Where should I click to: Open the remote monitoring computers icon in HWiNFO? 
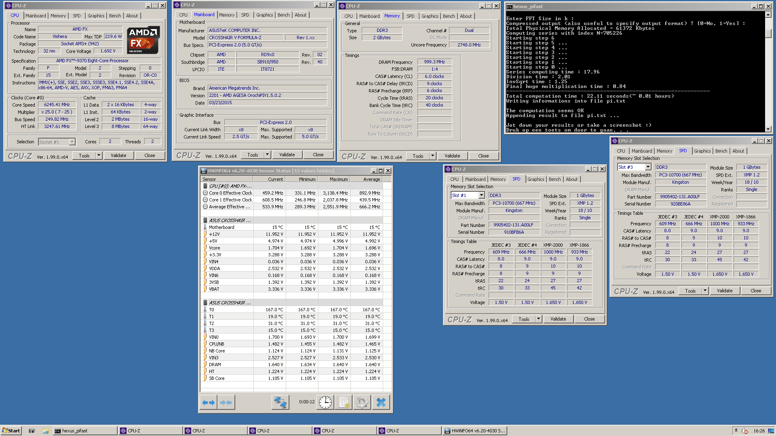point(280,402)
